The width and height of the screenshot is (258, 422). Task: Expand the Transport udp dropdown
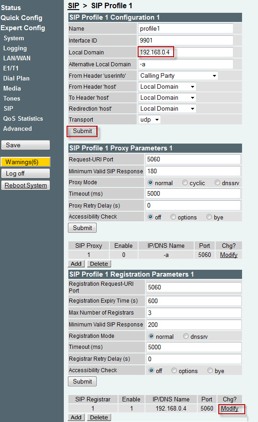[150, 119]
